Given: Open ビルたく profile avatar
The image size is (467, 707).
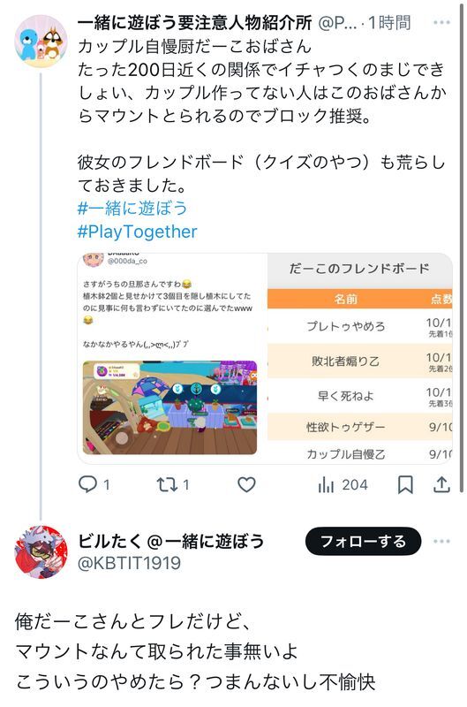Looking at the screenshot, I should click(41, 551).
